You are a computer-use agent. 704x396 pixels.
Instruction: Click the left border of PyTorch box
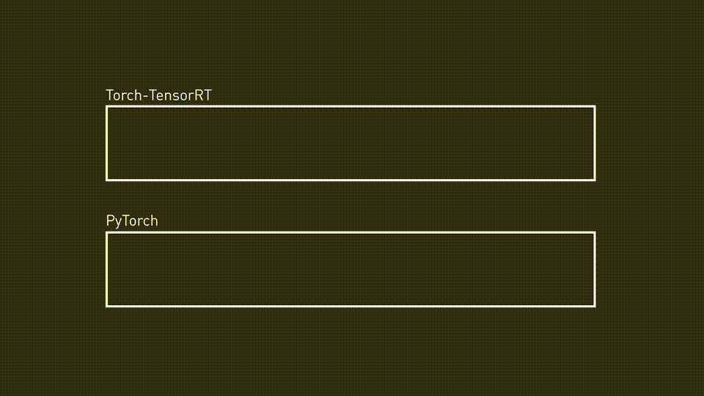[107, 269]
